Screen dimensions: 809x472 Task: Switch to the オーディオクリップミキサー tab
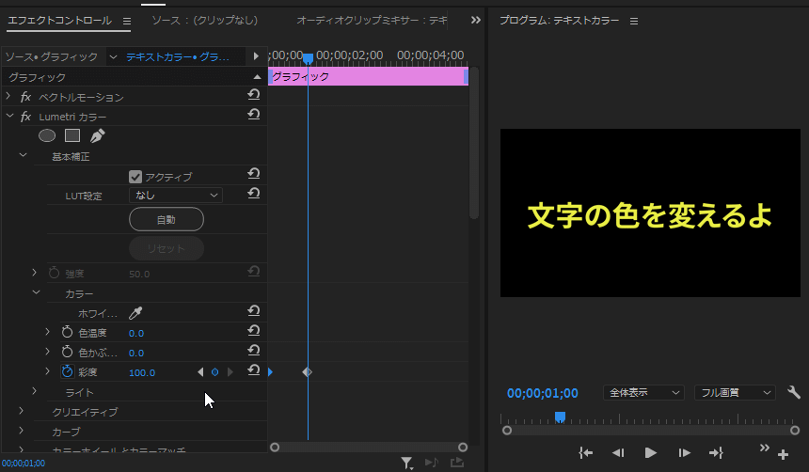372,20
